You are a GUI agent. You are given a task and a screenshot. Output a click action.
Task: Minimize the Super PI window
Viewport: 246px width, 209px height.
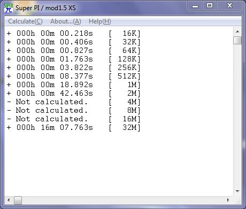[x=195, y=6]
